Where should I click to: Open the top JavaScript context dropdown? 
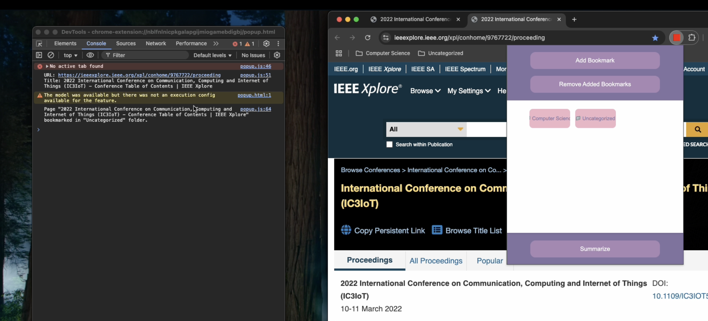coord(70,55)
